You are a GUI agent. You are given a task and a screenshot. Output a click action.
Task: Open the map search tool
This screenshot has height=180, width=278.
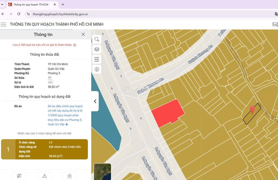pyautogui.click(x=97, y=39)
